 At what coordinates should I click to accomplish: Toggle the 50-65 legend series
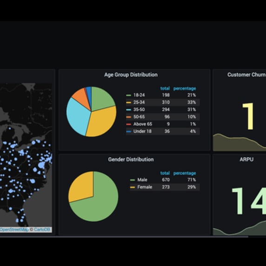coord(139,117)
